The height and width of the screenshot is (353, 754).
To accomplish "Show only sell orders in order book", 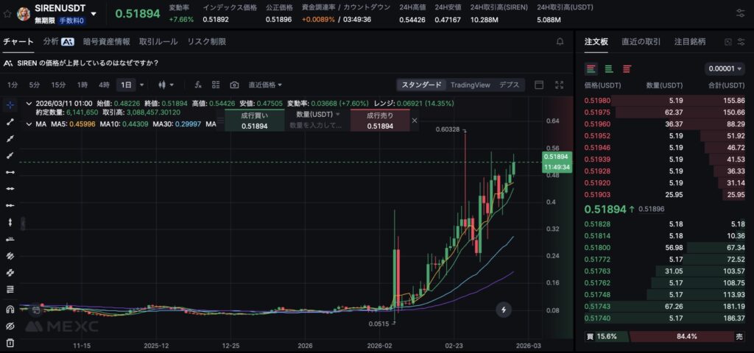I will [627, 68].
